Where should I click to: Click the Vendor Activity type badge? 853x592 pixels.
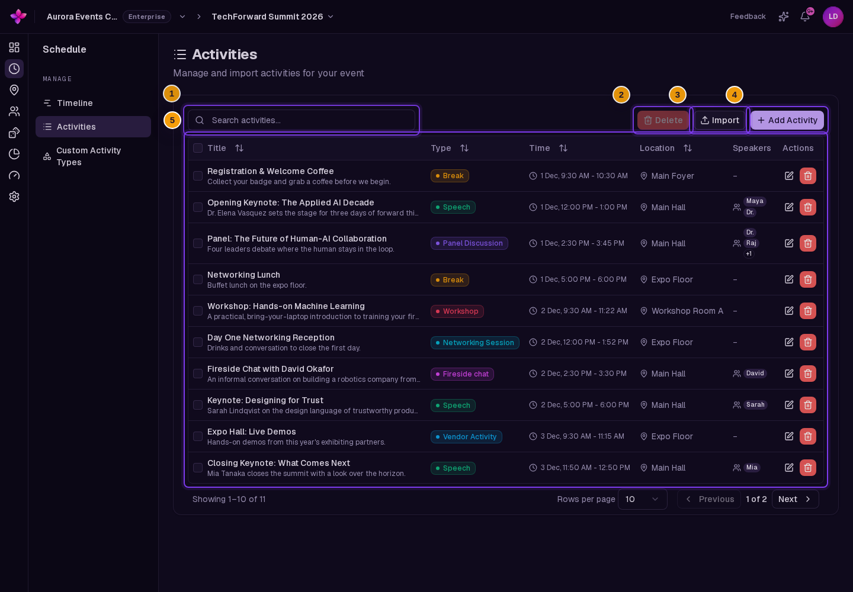[466, 437]
